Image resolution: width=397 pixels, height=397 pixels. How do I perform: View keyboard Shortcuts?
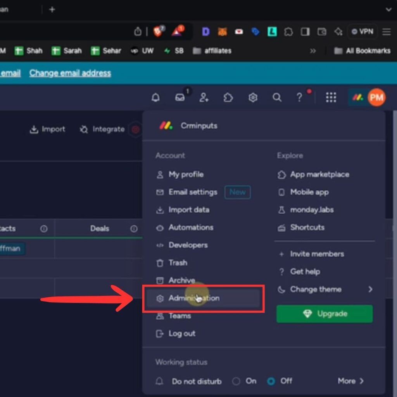tap(301, 227)
